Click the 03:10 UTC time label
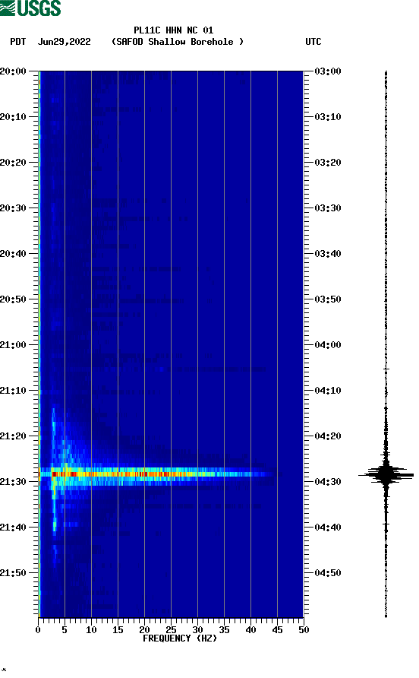The image size is (419, 678). (328, 117)
